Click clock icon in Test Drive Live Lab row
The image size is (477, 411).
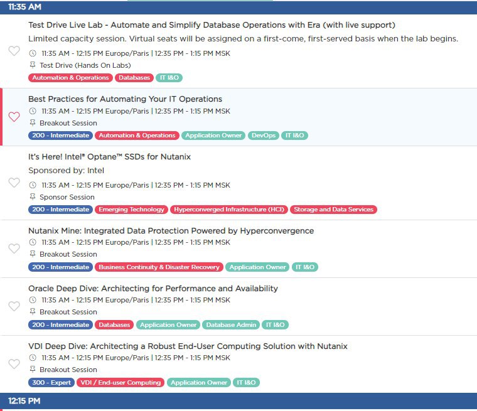tap(33, 53)
